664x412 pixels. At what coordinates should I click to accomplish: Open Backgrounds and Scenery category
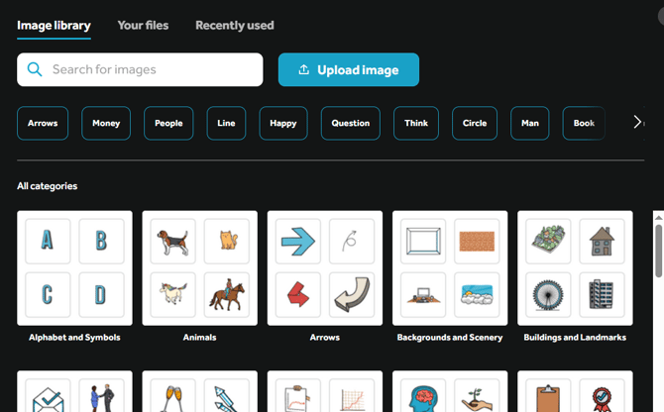click(x=450, y=268)
